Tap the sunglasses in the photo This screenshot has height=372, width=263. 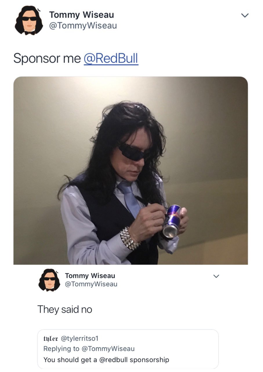[x=131, y=152]
